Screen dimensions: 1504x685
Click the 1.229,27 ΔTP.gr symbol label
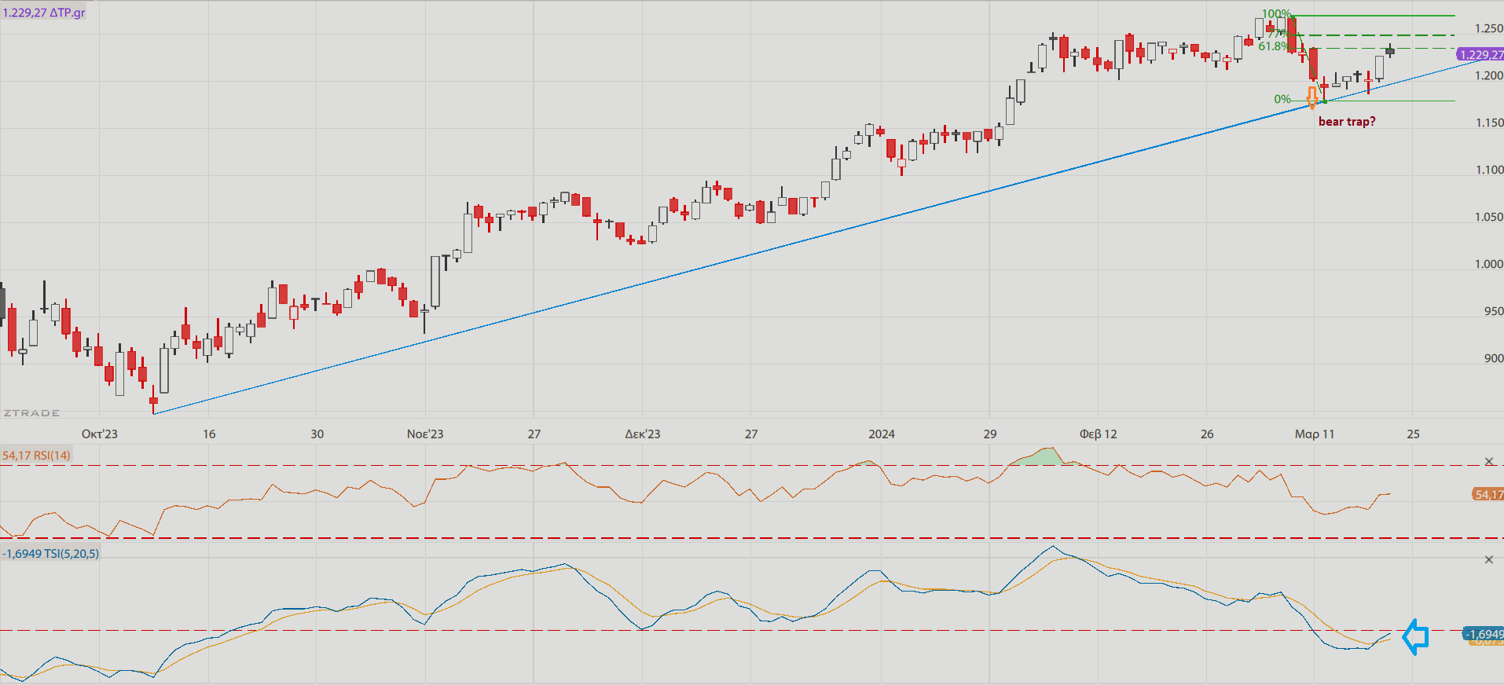[x=44, y=13]
